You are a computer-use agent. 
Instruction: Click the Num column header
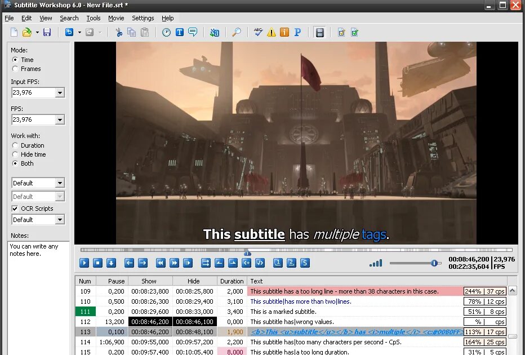click(x=85, y=281)
